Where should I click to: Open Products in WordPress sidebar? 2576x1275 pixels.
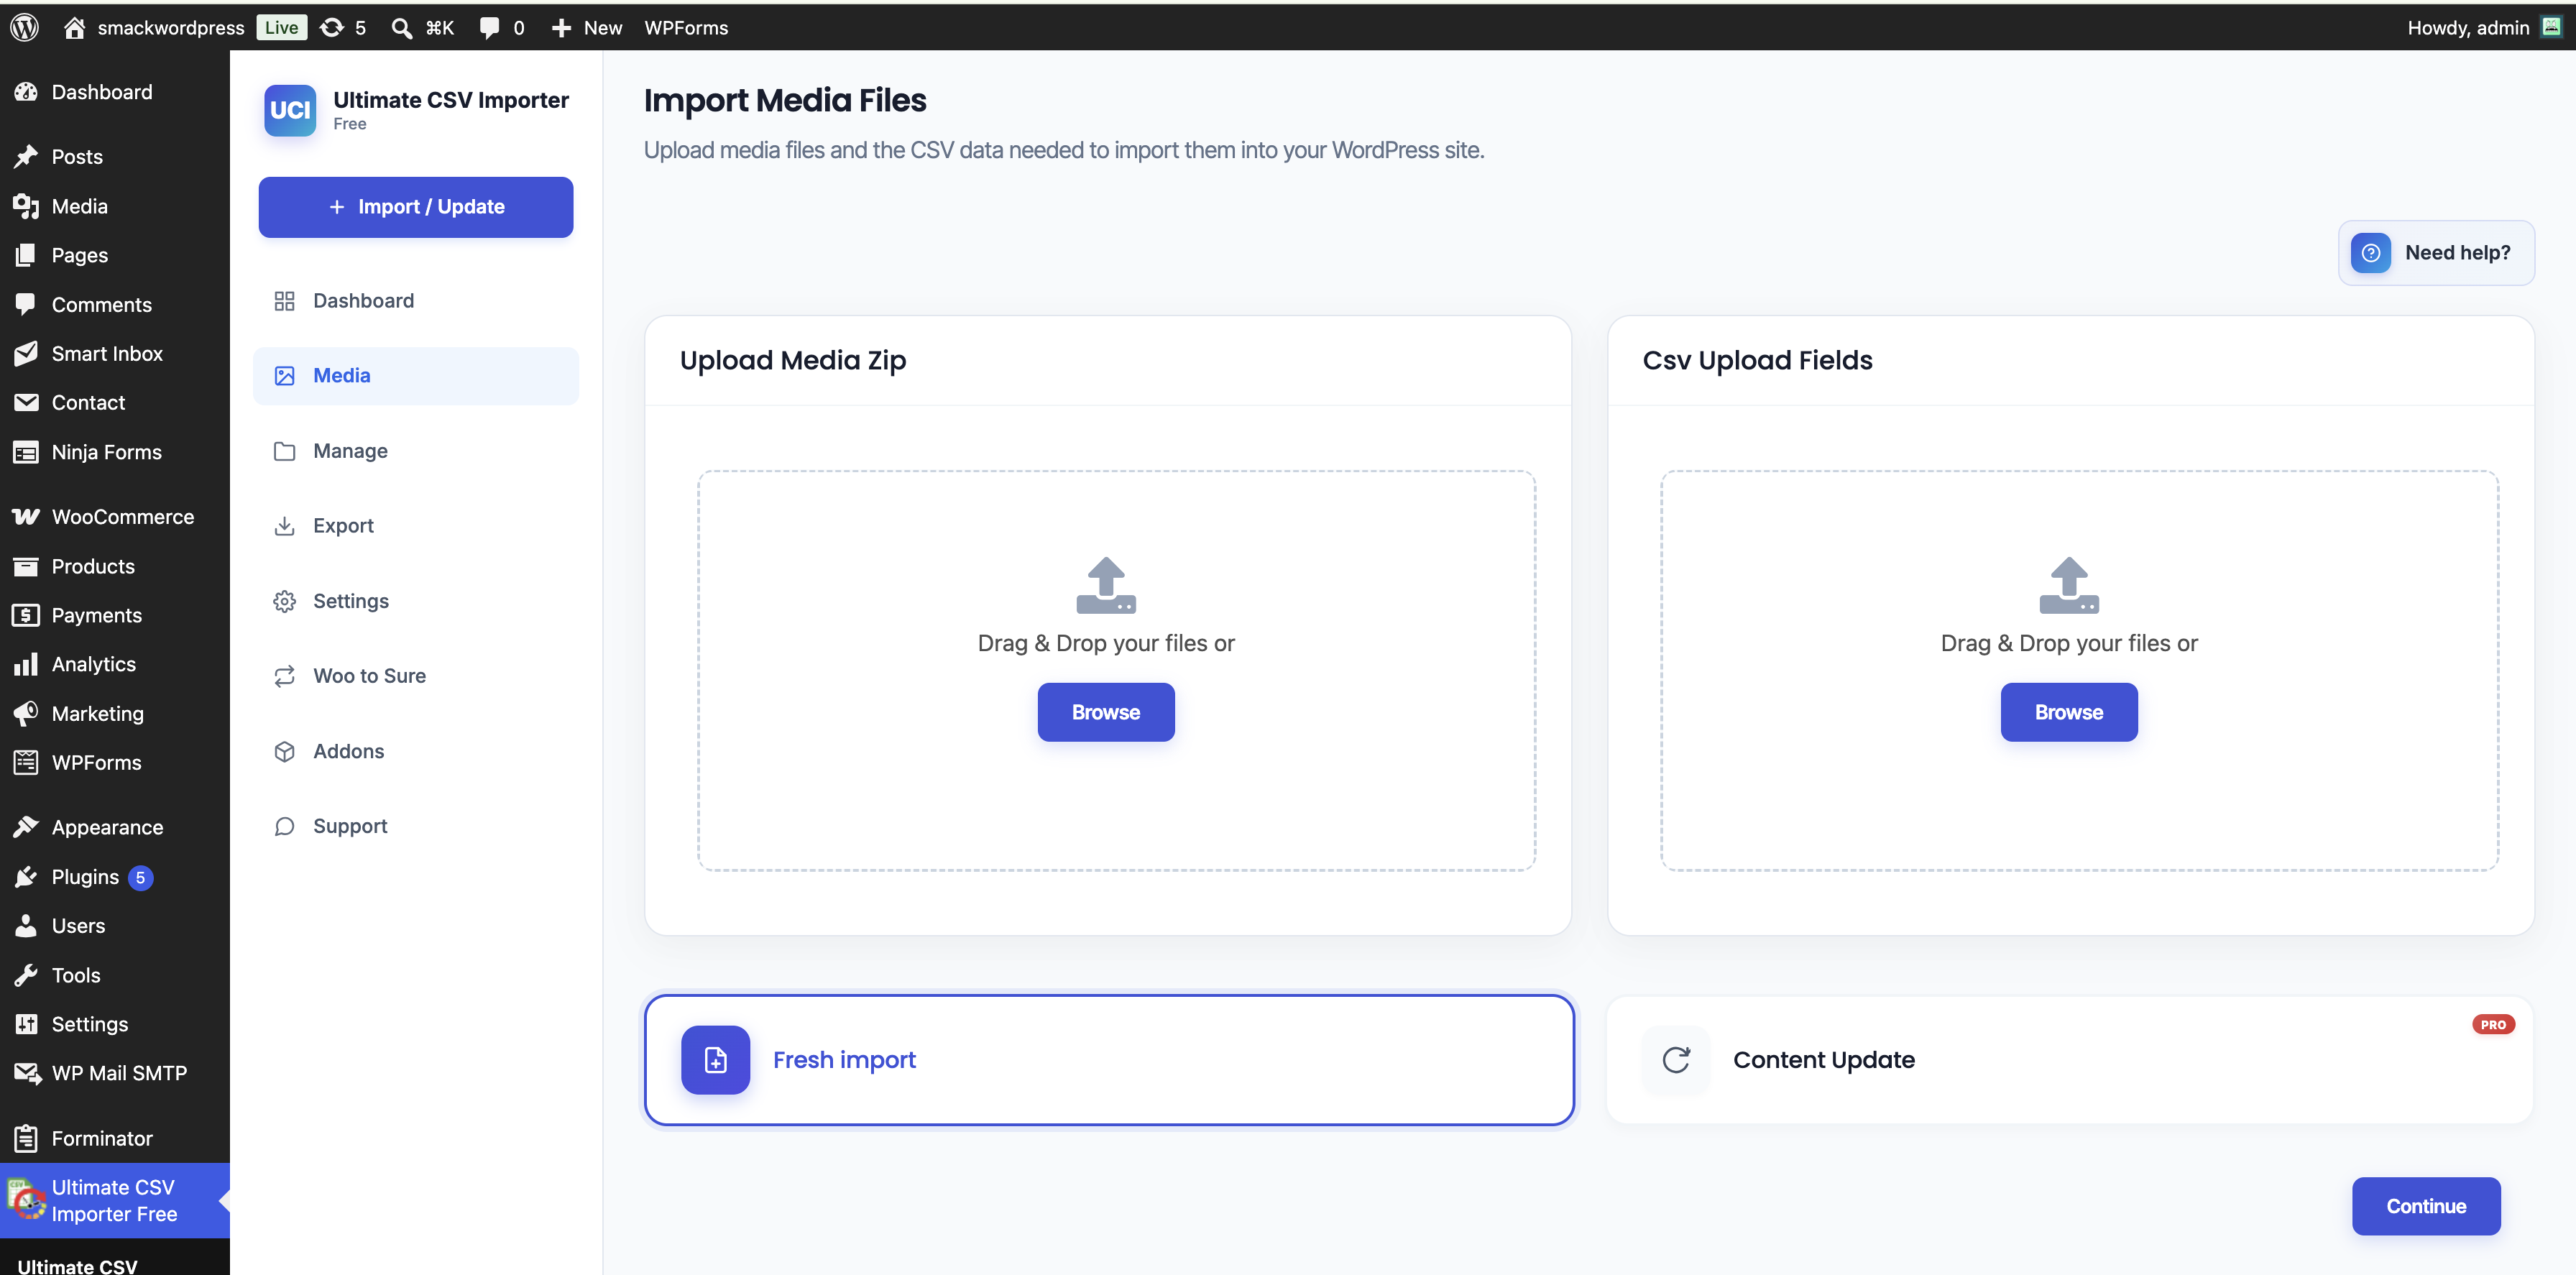click(x=115, y=566)
